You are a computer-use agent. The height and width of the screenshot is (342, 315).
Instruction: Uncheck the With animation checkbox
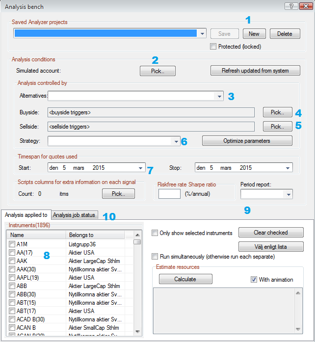tap(254, 279)
